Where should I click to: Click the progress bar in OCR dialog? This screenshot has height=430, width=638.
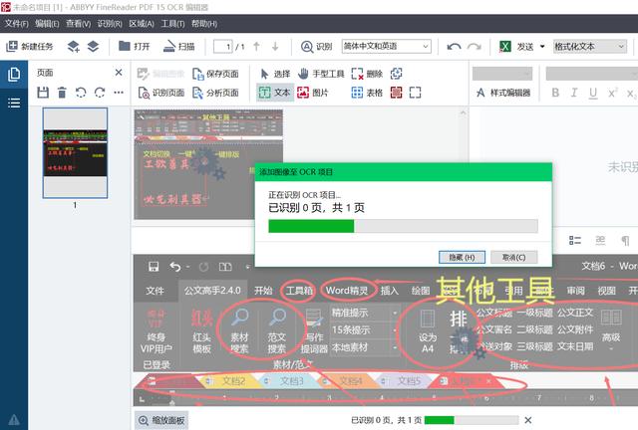[x=403, y=226]
